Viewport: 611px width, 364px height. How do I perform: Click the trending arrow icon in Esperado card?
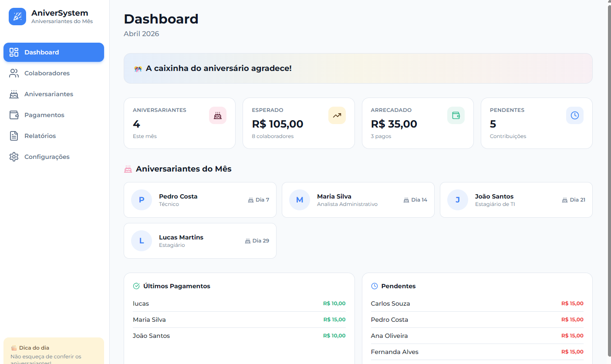[337, 115]
